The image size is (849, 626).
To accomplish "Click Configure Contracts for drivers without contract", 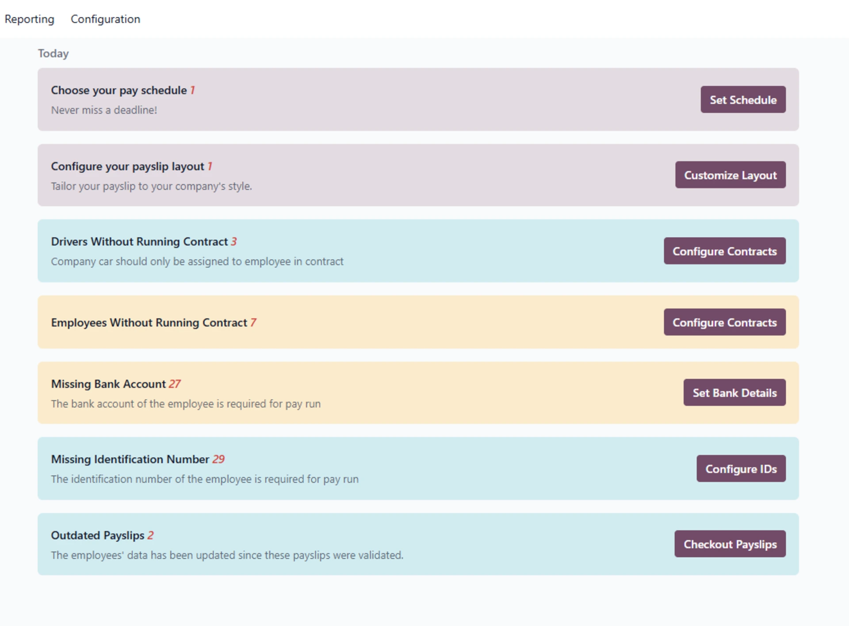I will (724, 251).
